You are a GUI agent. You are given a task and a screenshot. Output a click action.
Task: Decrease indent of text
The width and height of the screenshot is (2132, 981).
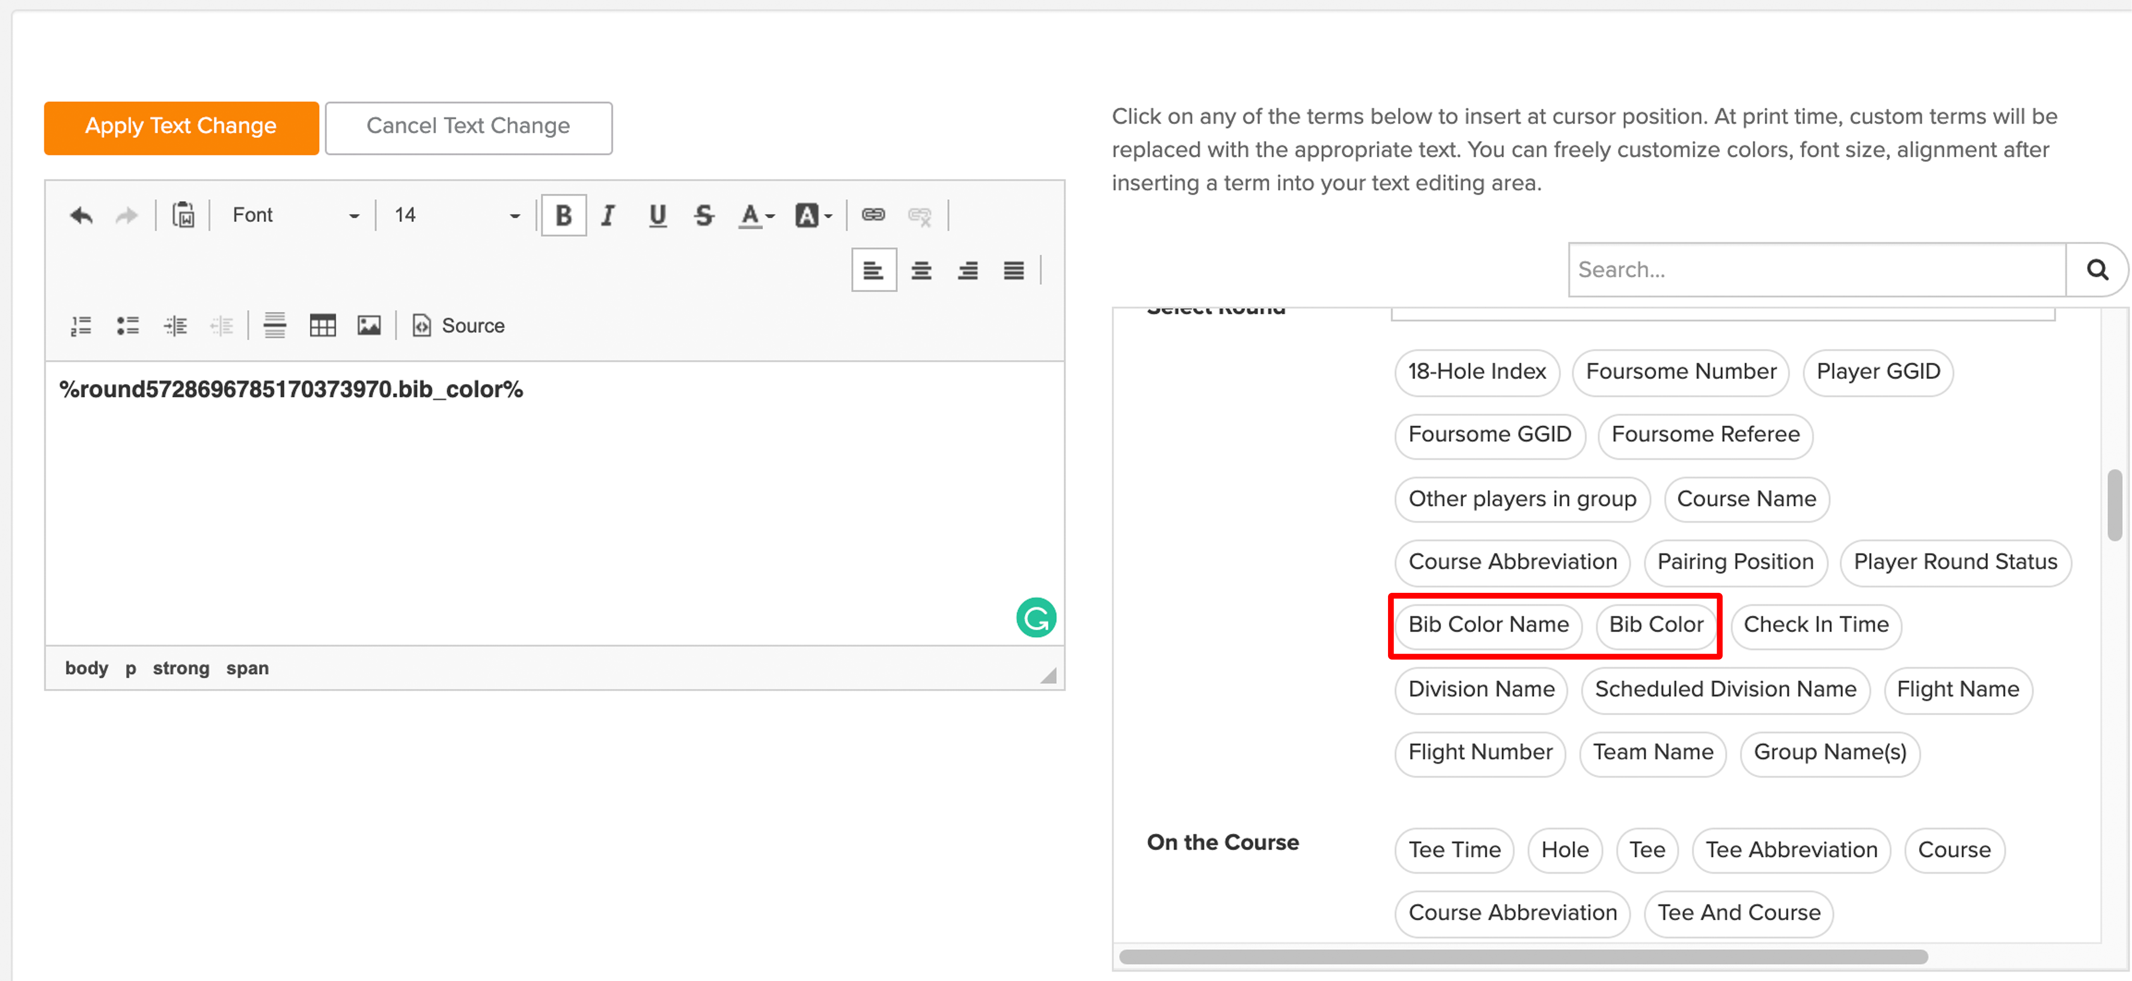222,325
